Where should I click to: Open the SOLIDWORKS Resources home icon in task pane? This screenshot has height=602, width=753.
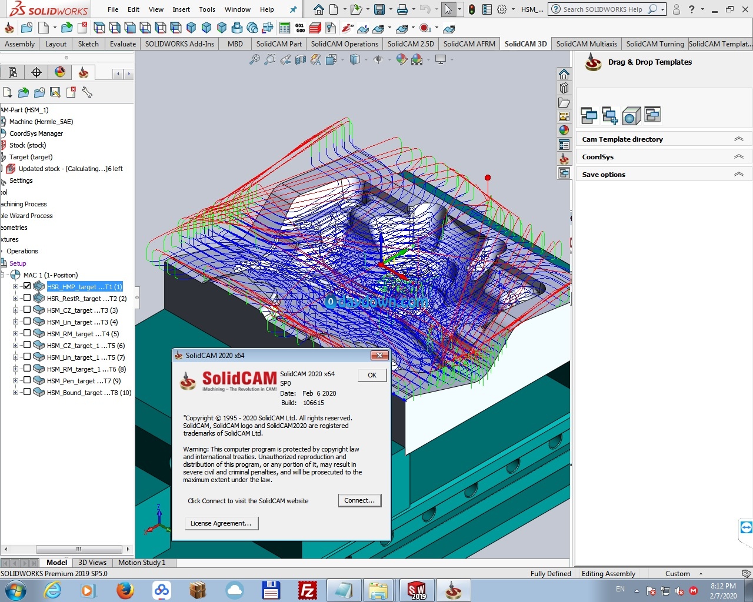564,74
